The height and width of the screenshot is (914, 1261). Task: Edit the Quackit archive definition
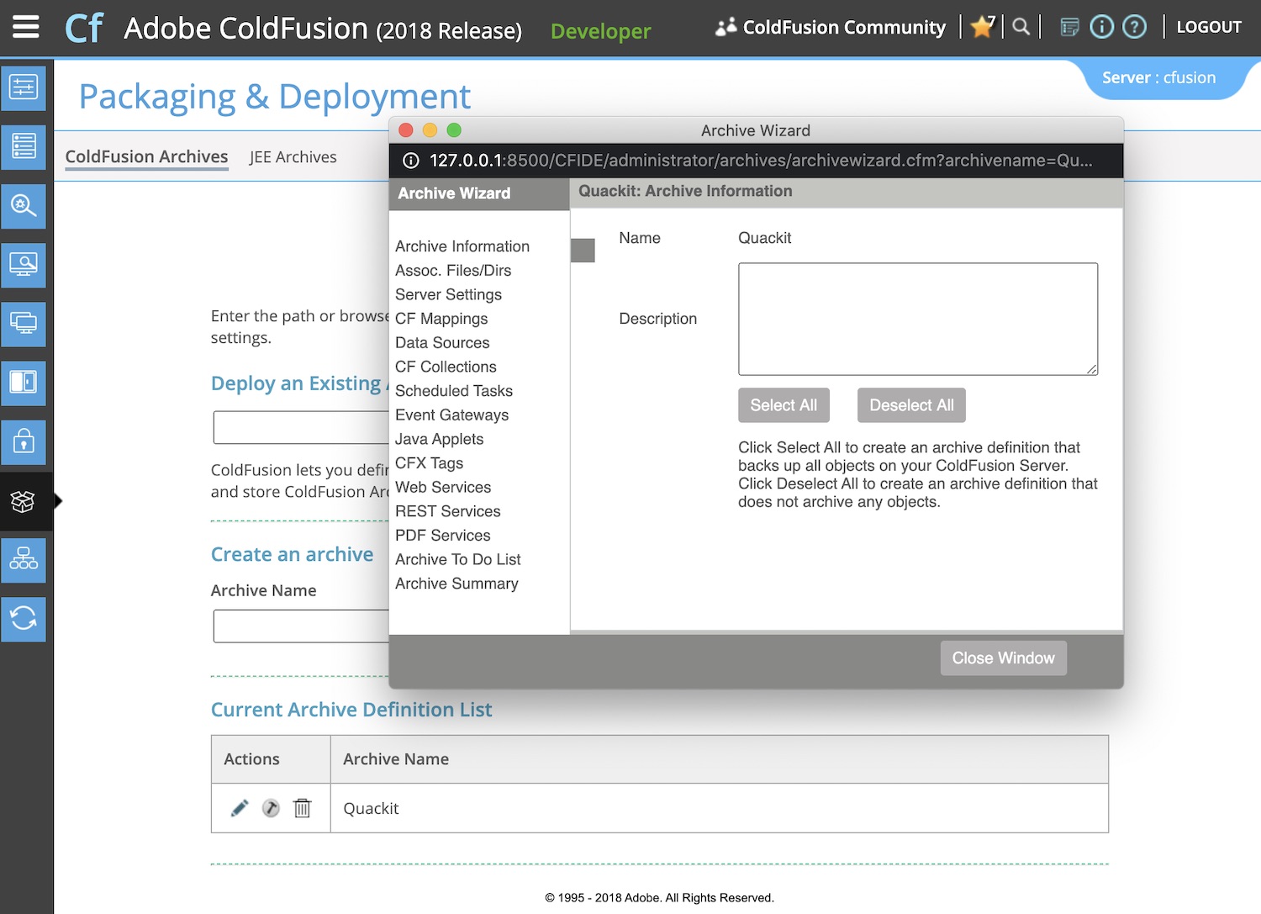pyautogui.click(x=240, y=808)
